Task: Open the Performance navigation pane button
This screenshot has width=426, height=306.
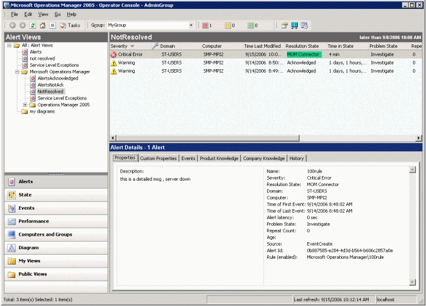Action: (56, 222)
